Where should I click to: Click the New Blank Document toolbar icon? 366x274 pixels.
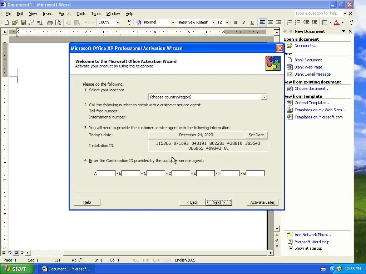coord(6,22)
